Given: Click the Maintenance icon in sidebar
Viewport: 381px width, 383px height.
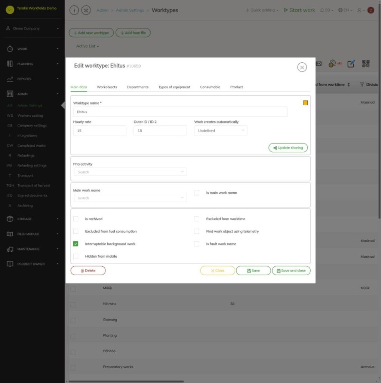Looking at the screenshot, I should 10,249.
